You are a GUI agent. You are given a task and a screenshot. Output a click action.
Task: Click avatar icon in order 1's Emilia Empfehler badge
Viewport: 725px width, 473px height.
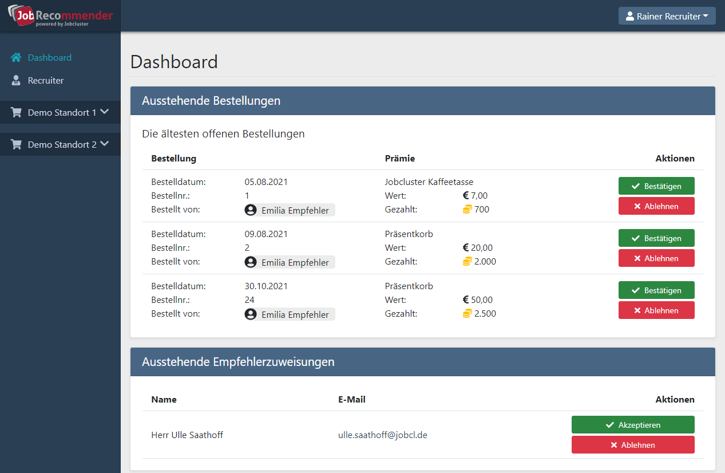tap(251, 210)
